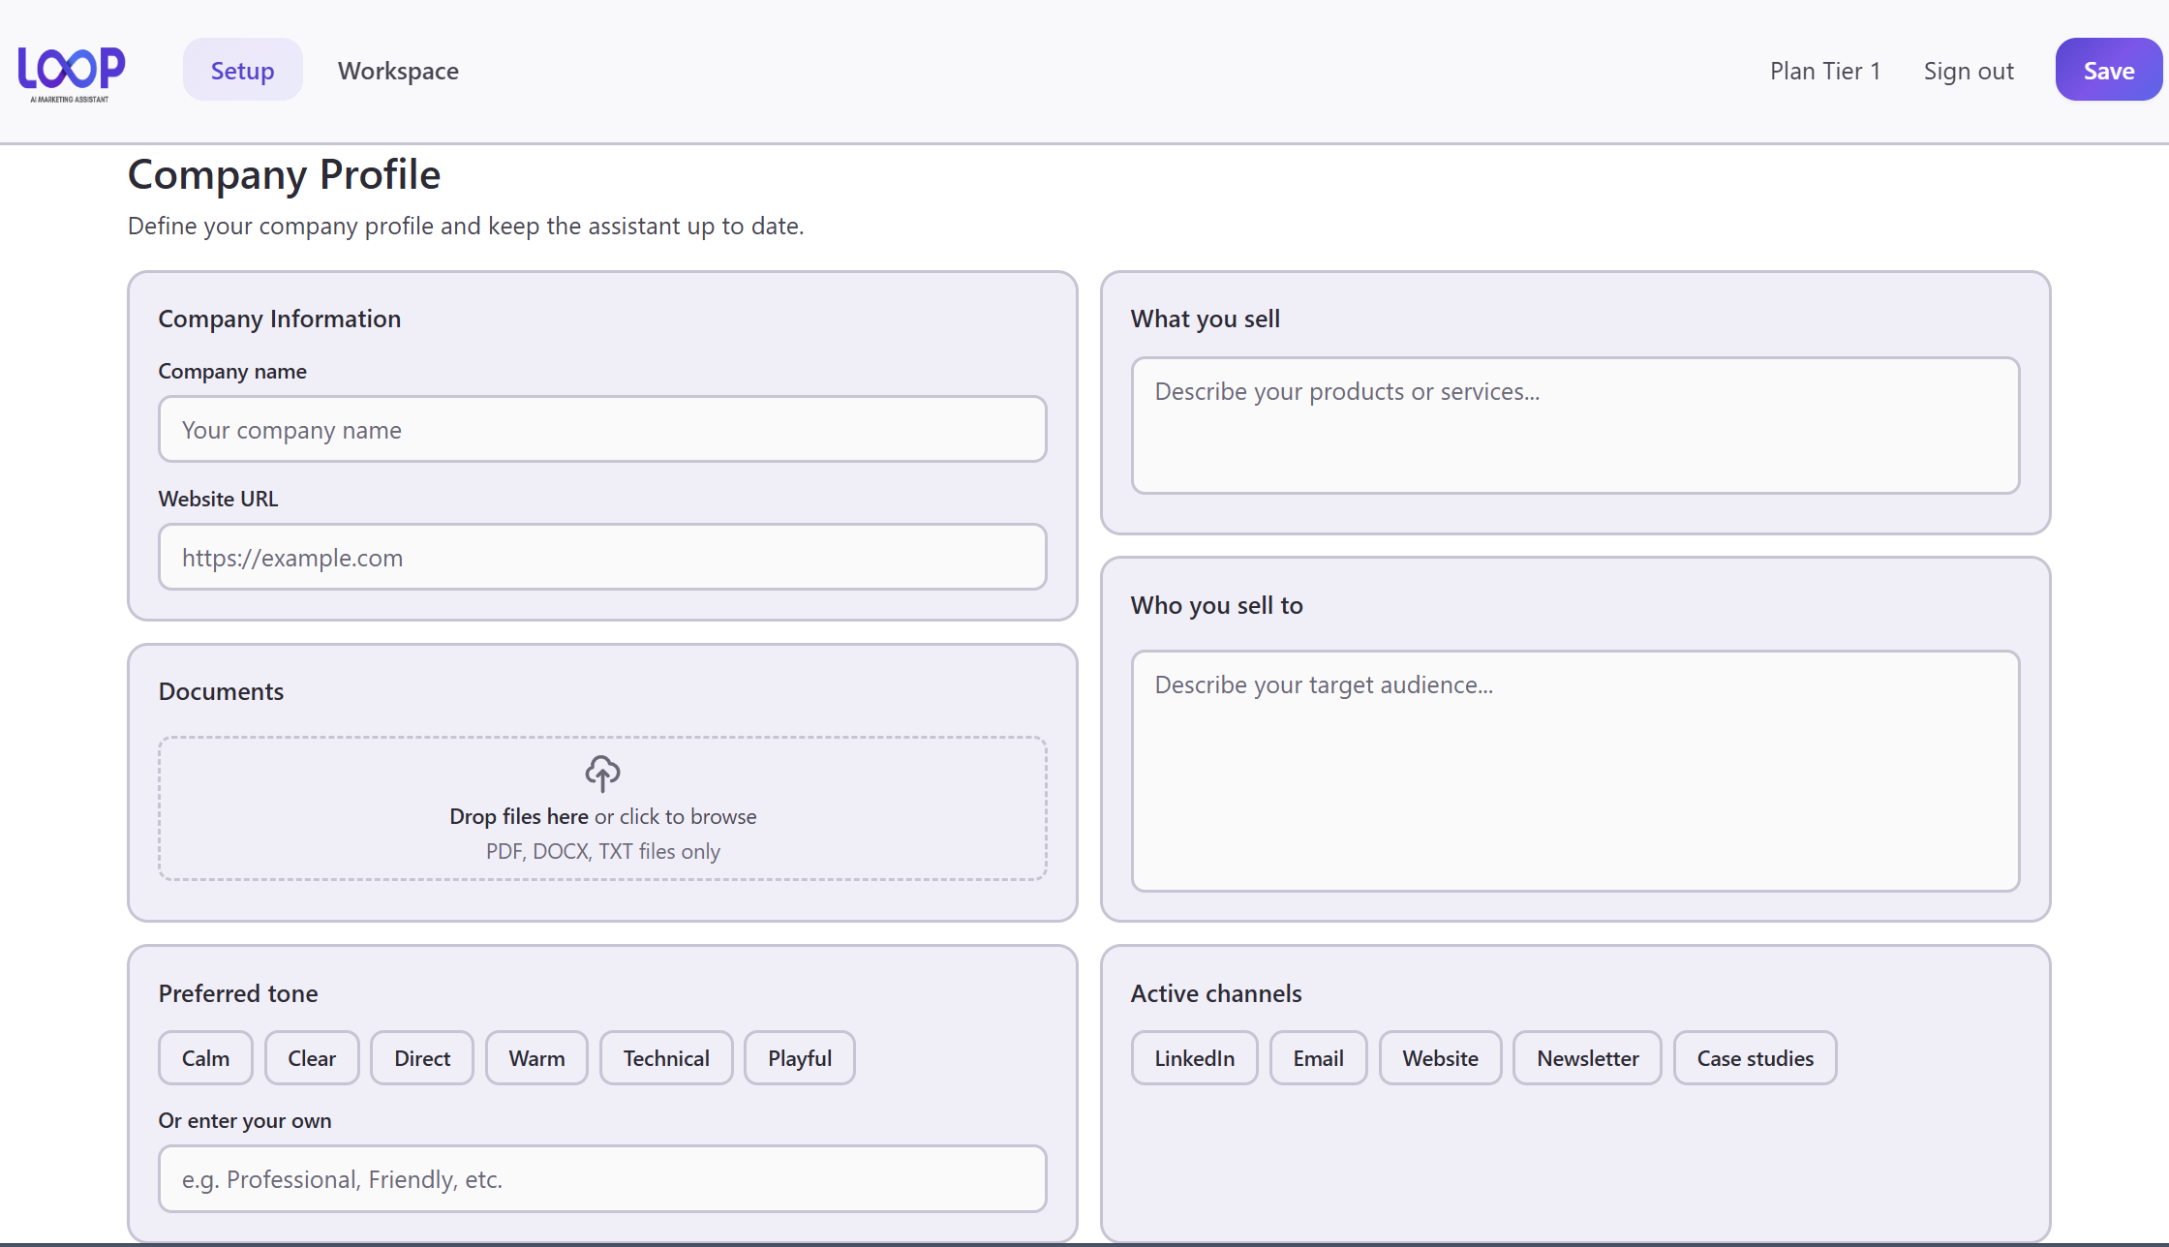Enable the Newsletter channel
This screenshot has width=2169, height=1247.
tap(1587, 1057)
